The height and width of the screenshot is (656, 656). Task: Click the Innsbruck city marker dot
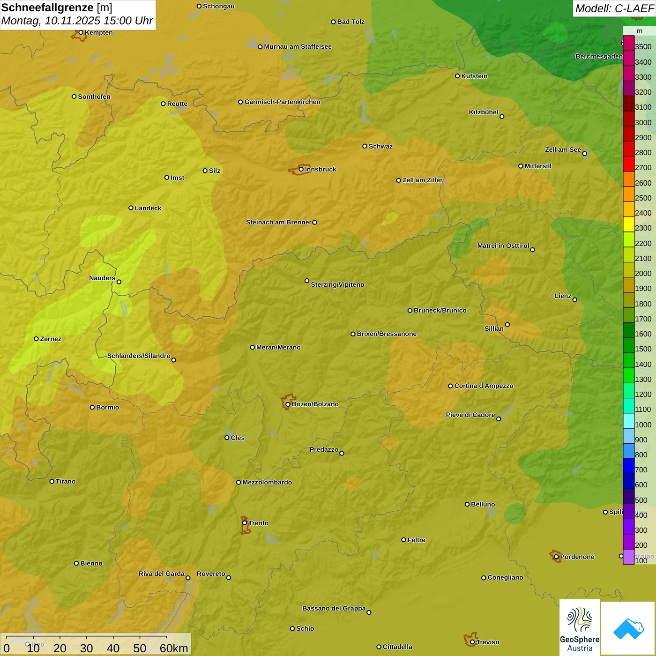click(301, 169)
